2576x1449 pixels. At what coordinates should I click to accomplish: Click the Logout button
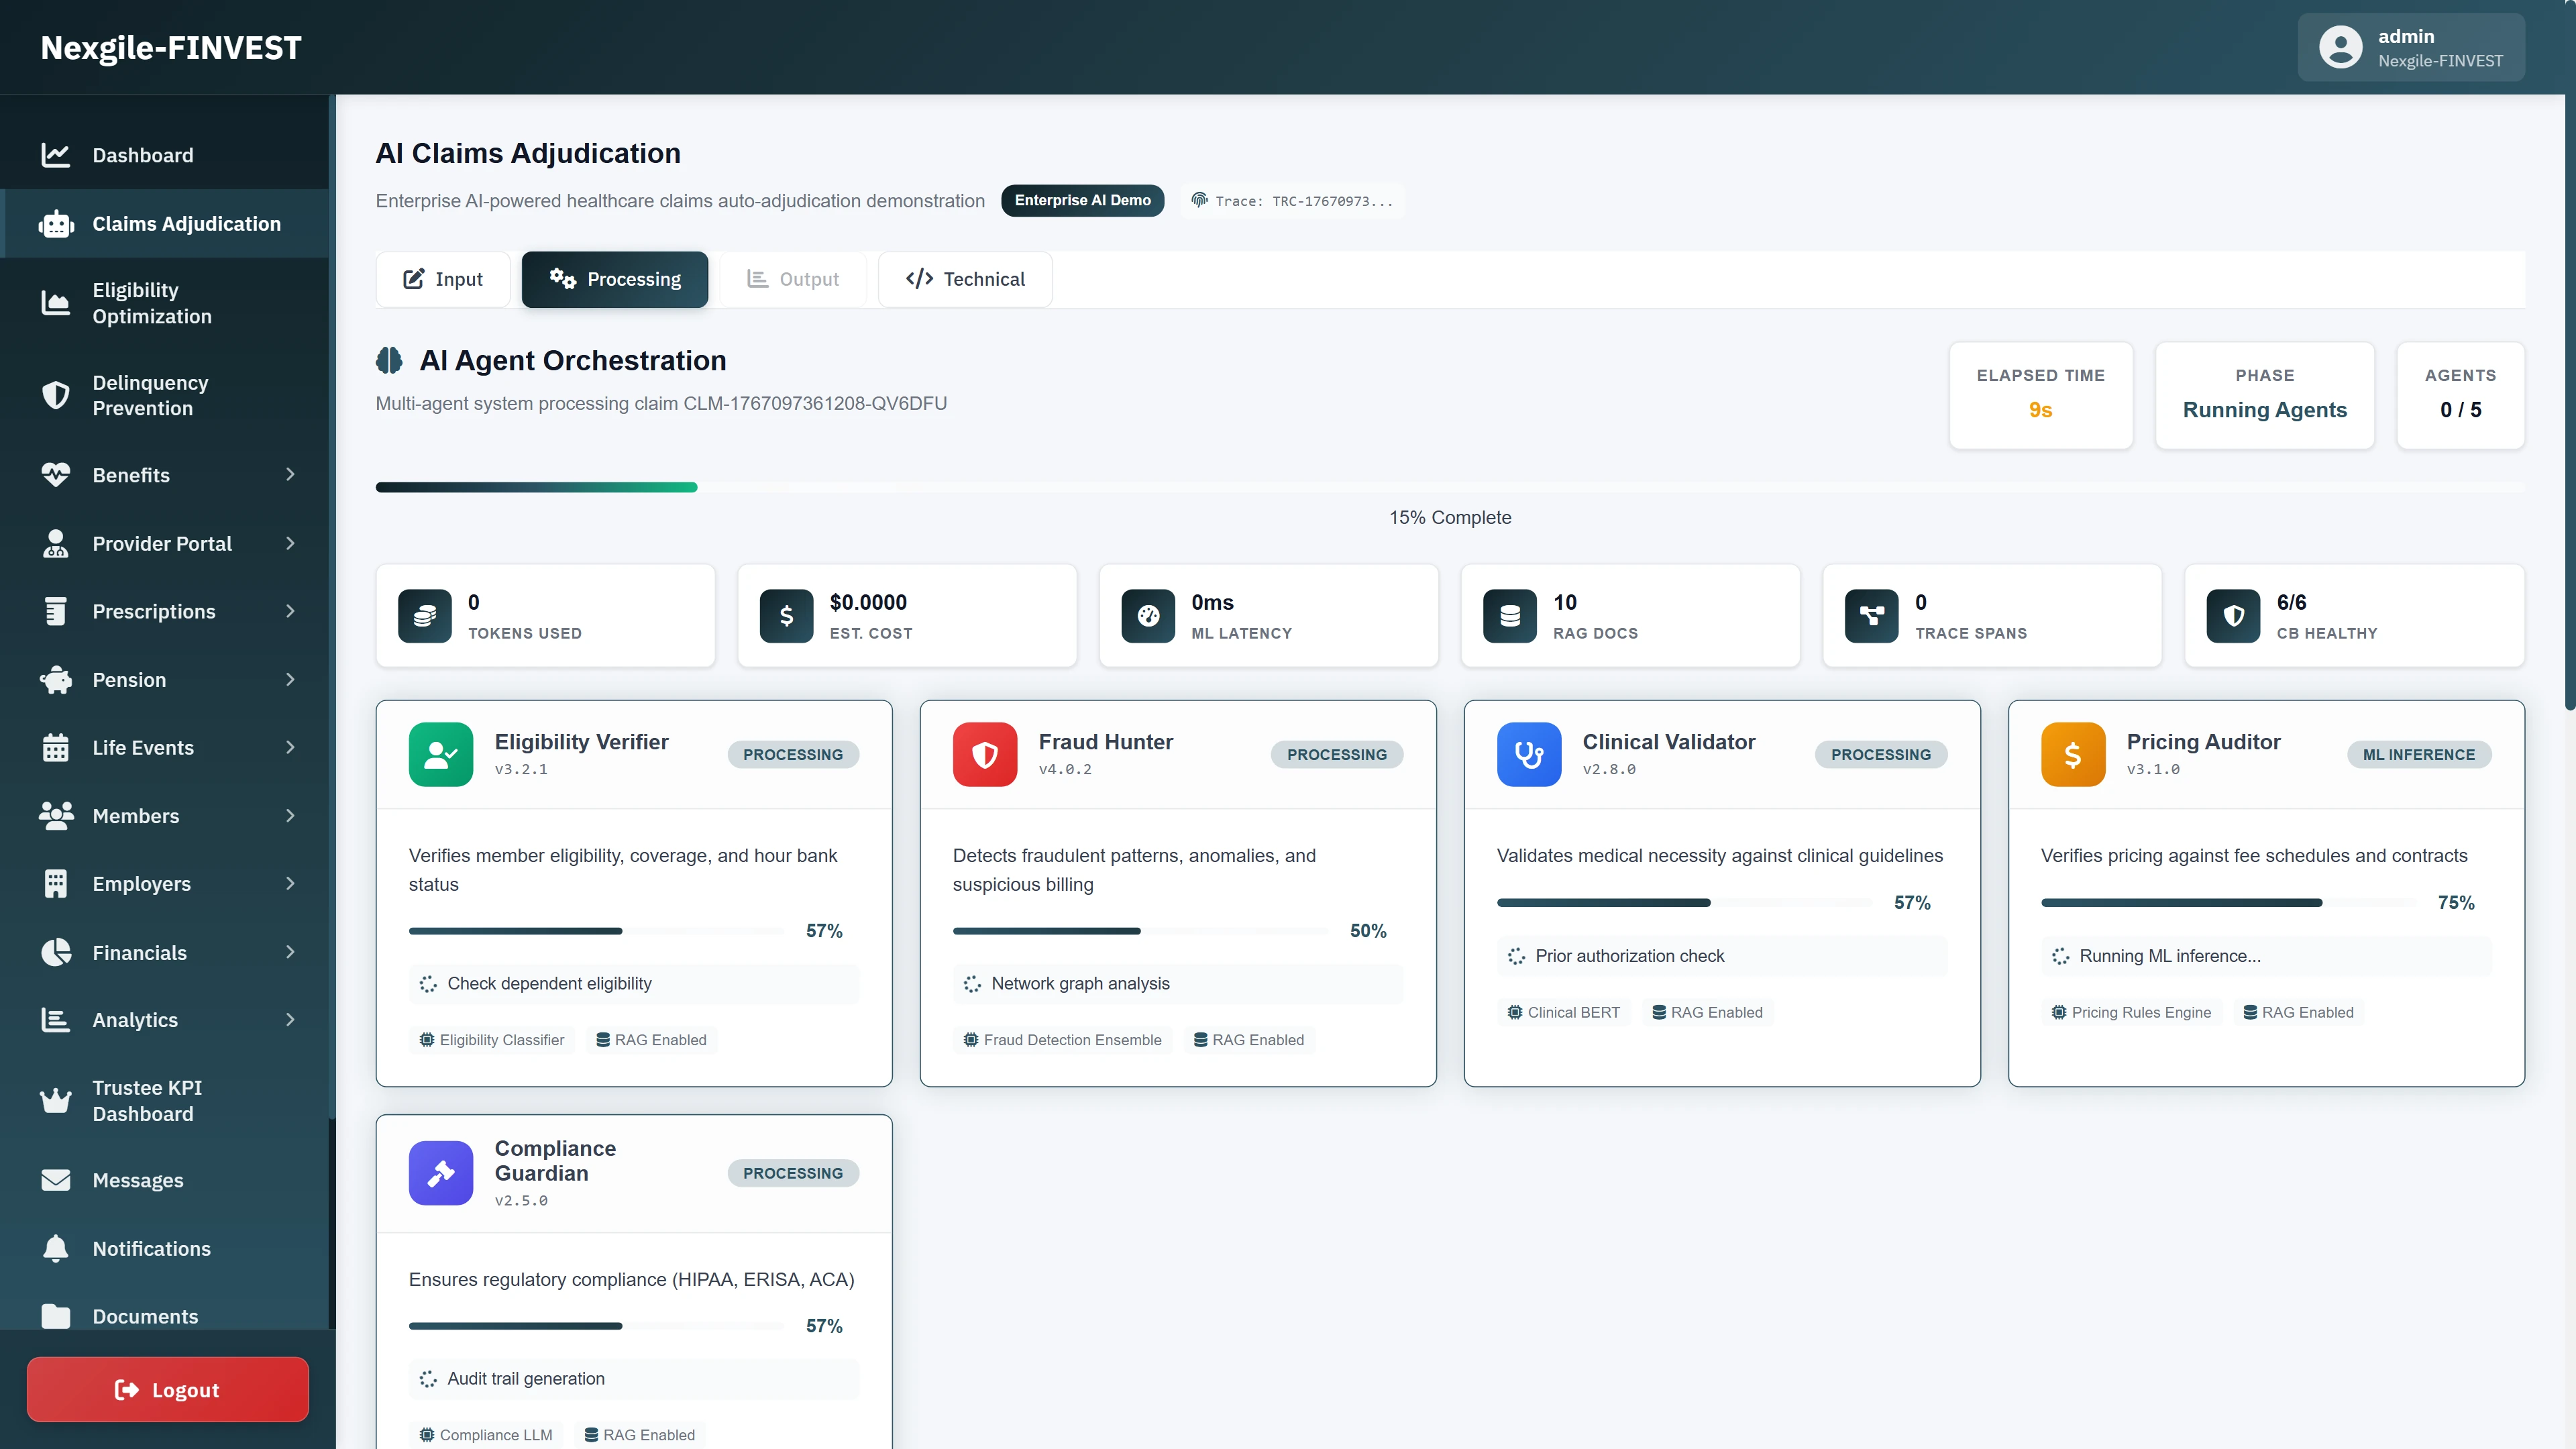(167, 1389)
